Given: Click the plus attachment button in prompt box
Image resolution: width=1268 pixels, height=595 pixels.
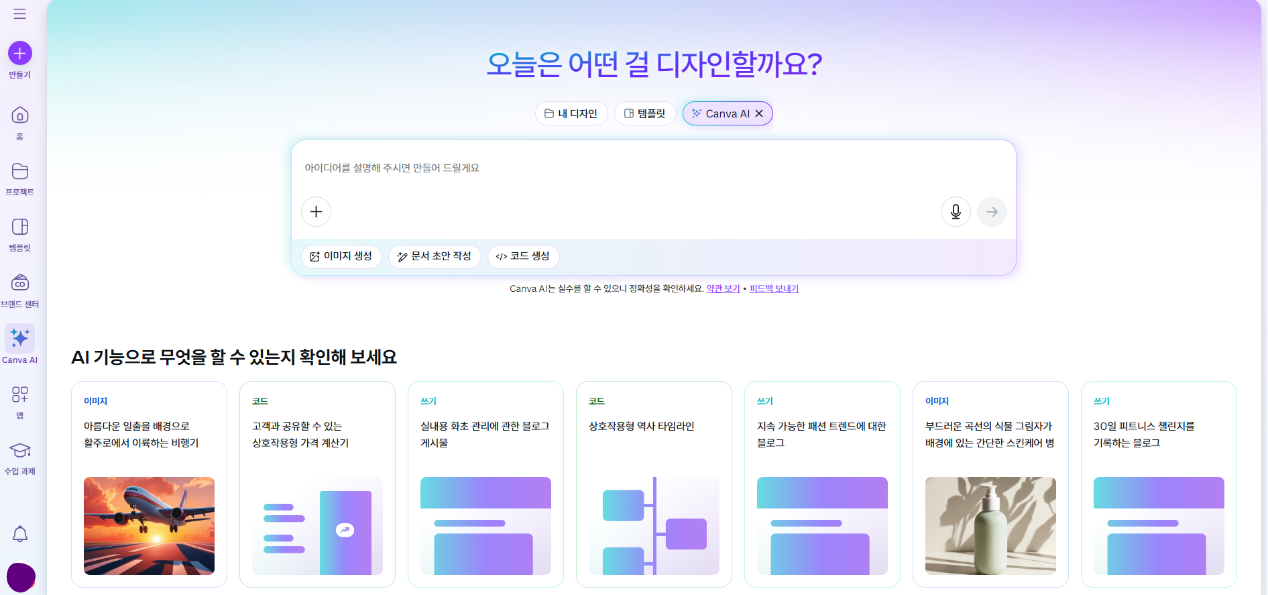Looking at the screenshot, I should click(x=316, y=212).
